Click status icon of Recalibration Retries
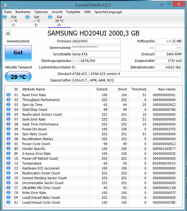187x211 pixels. point(8,139)
